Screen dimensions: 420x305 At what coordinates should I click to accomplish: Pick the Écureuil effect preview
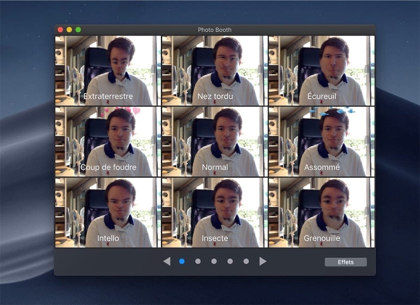point(321,71)
